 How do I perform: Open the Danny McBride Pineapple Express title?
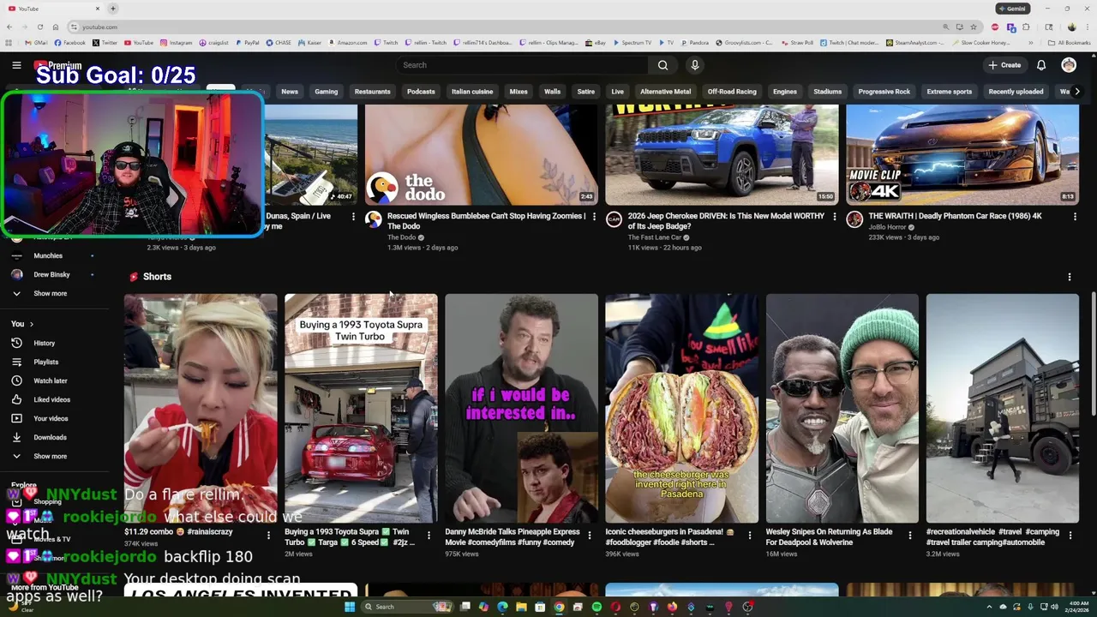tap(513, 536)
